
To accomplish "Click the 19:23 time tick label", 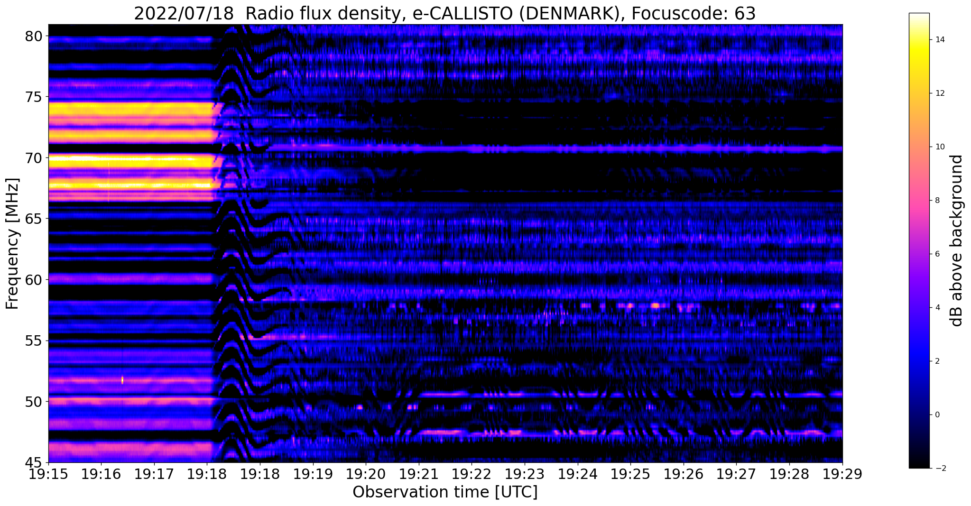I will (525, 474).
